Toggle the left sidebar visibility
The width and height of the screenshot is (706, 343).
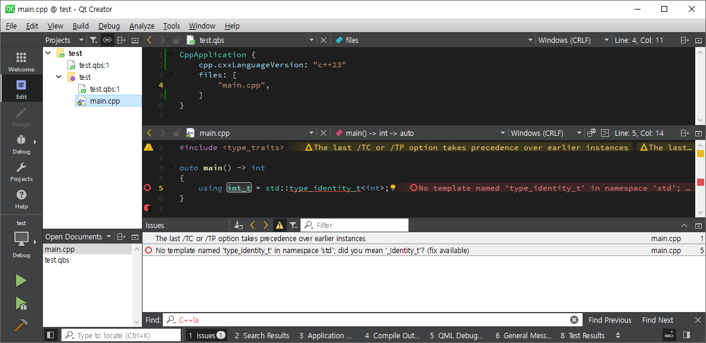pyautogui.click(x=51, y=335)
